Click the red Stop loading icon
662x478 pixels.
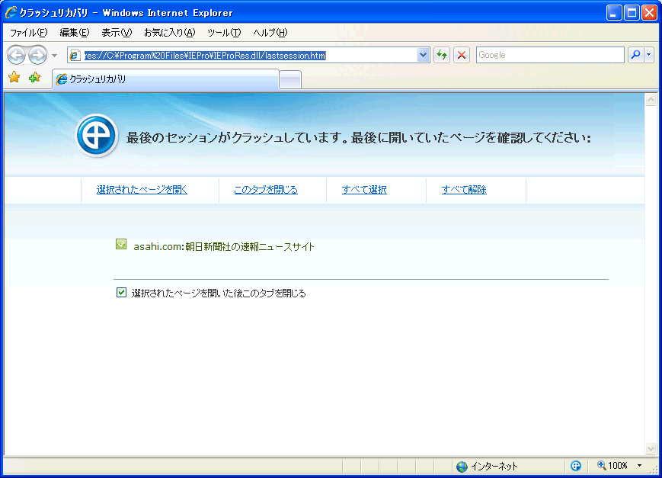pyautogui.click(x=462, y=55)
